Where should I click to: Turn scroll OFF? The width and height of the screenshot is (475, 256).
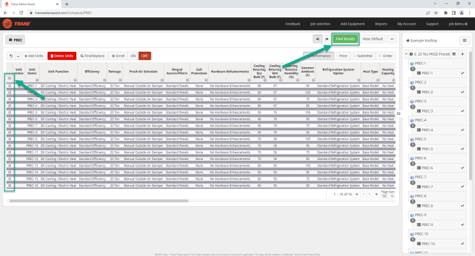pos(145,56)
